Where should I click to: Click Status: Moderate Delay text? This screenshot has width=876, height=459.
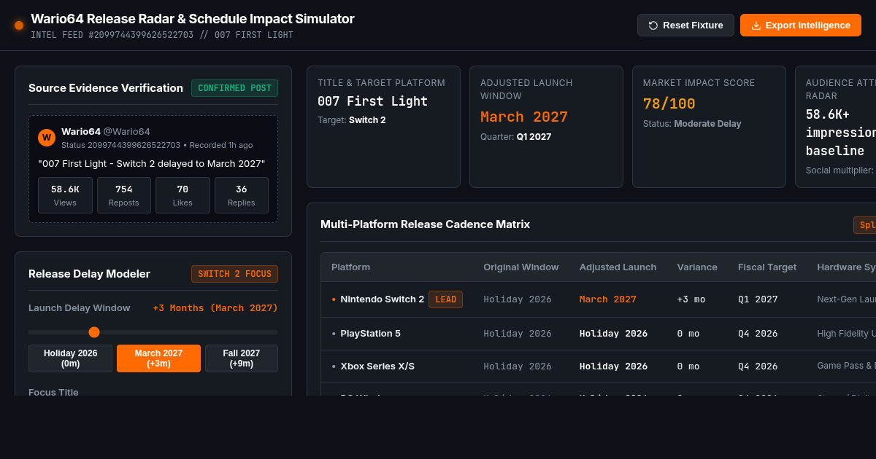coord(692,124)
